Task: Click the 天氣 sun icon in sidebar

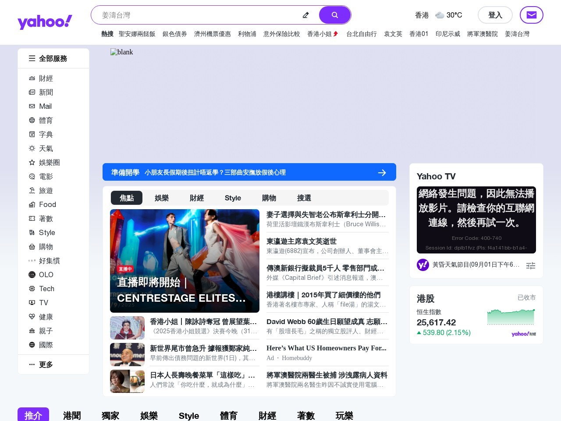Action: click(x=32, y=149)
